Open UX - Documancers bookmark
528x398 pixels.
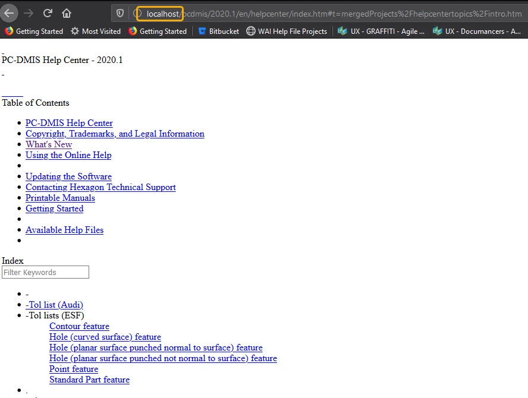(476, 31)
